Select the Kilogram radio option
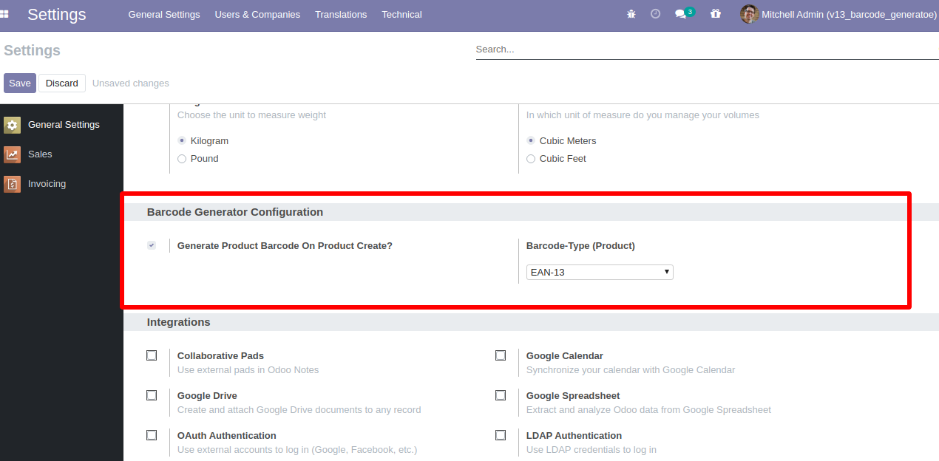This screenshot has width=939, height=461. [x=182, y=140]
